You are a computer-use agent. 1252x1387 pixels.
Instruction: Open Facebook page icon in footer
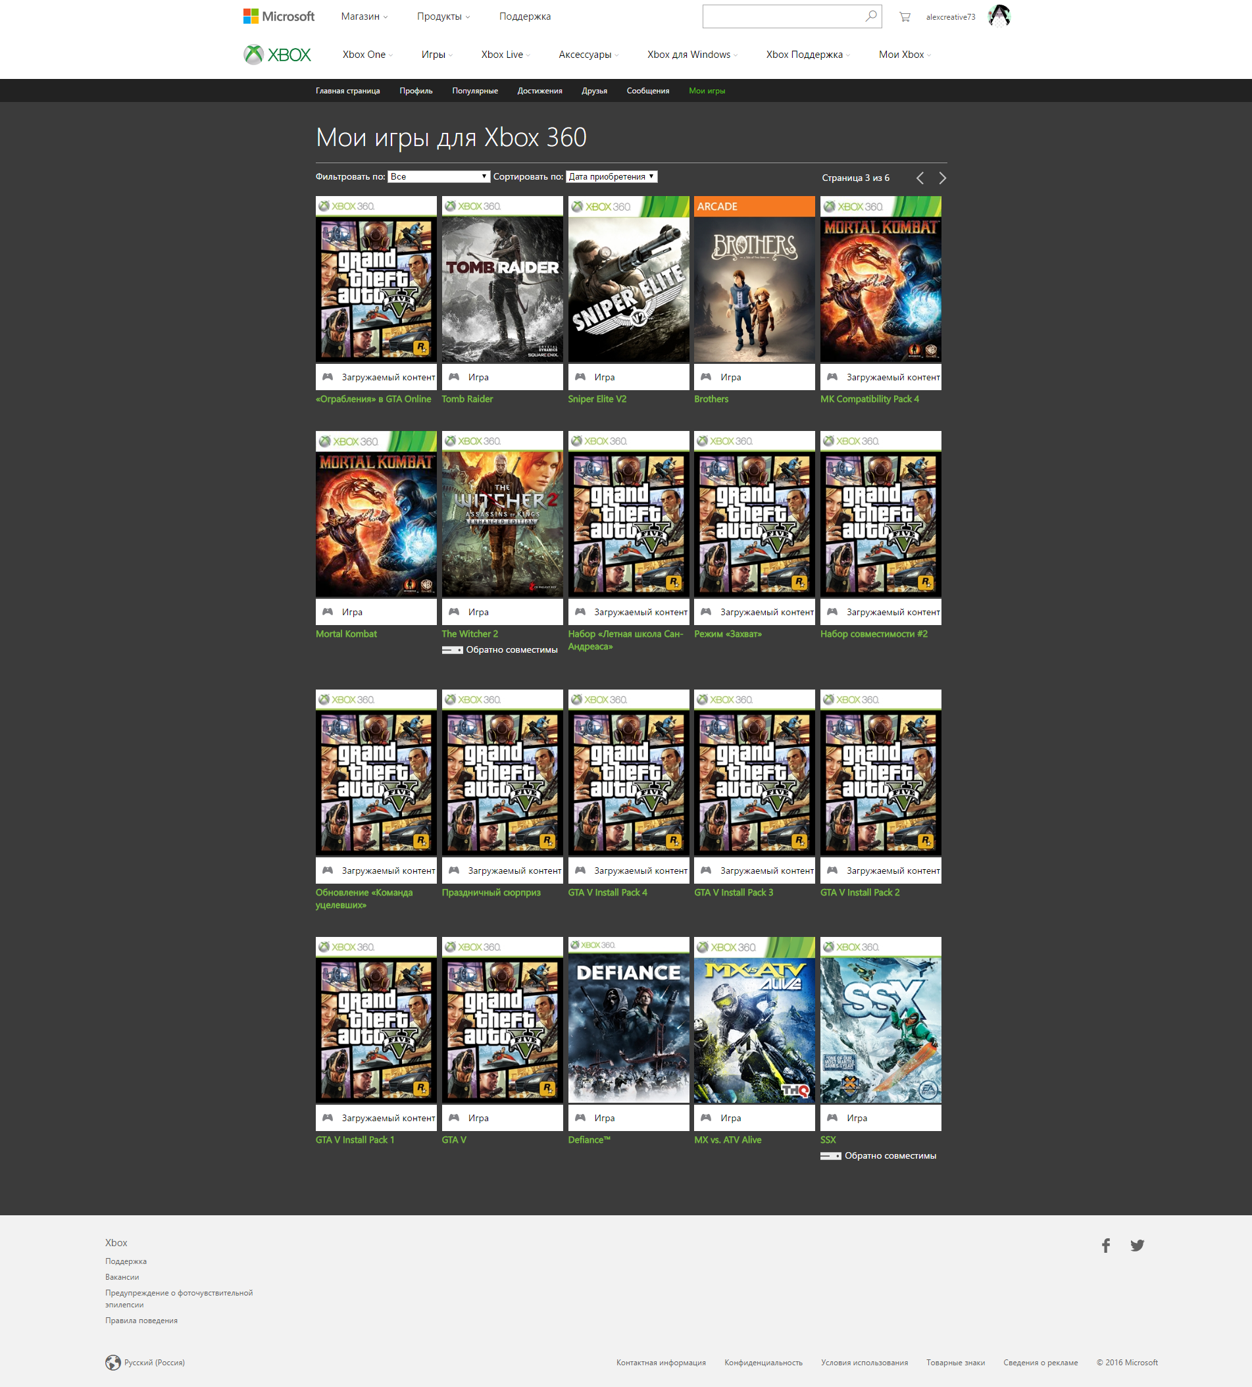tap(1106, 1246)
